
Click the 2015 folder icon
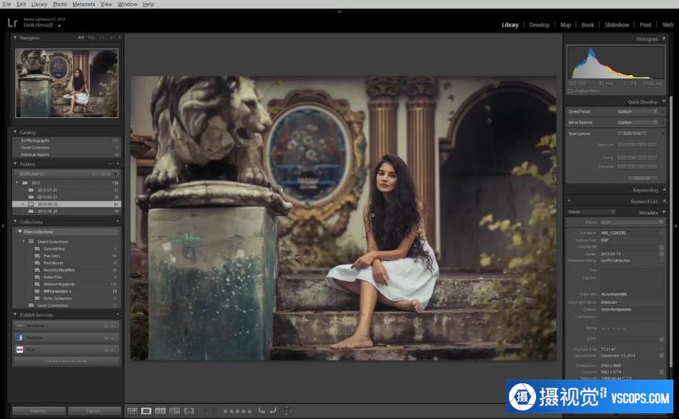click(x=25, y=183)
